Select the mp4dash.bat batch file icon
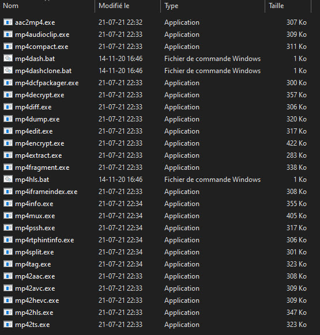Viewport: 320px width, 335px height. pos(8,58)
